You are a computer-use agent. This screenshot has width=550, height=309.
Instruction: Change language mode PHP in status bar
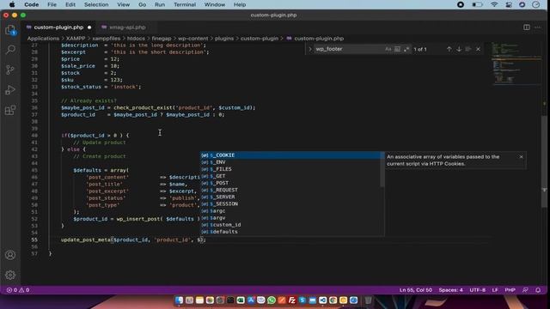point(510,290)
